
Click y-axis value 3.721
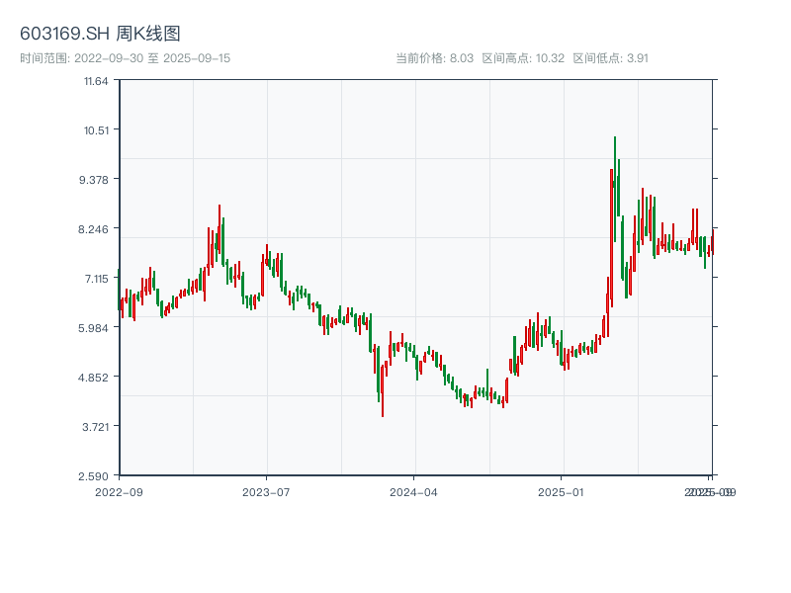point(95,427)
